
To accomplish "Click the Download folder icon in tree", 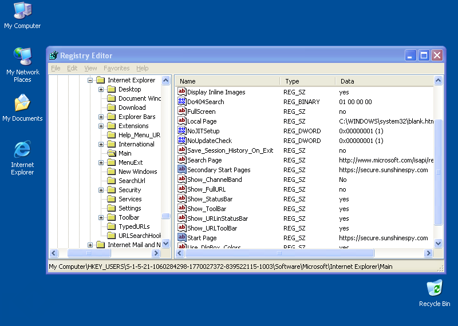I will [112, 108].
